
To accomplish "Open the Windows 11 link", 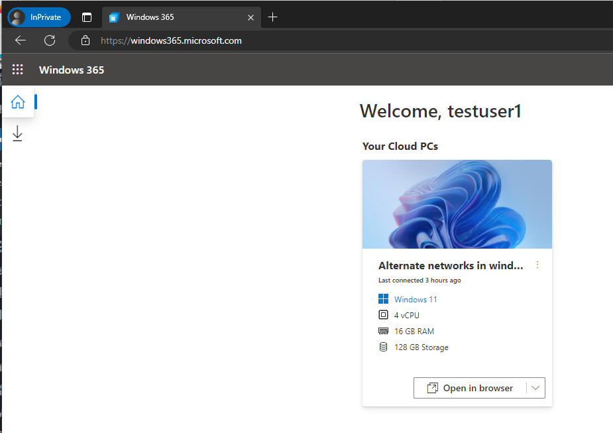I will tap(416, 299).
